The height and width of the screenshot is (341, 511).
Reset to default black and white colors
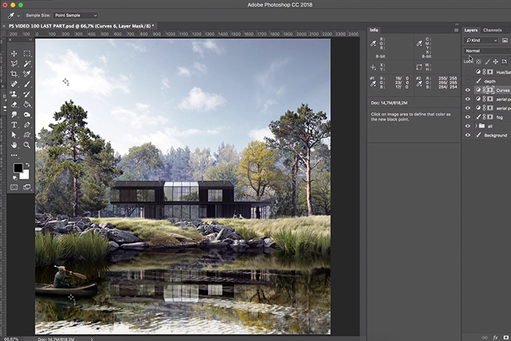tap(15, 178)
